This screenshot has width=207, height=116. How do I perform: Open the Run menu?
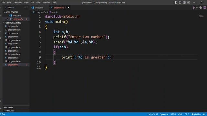[x=38, y=2]
